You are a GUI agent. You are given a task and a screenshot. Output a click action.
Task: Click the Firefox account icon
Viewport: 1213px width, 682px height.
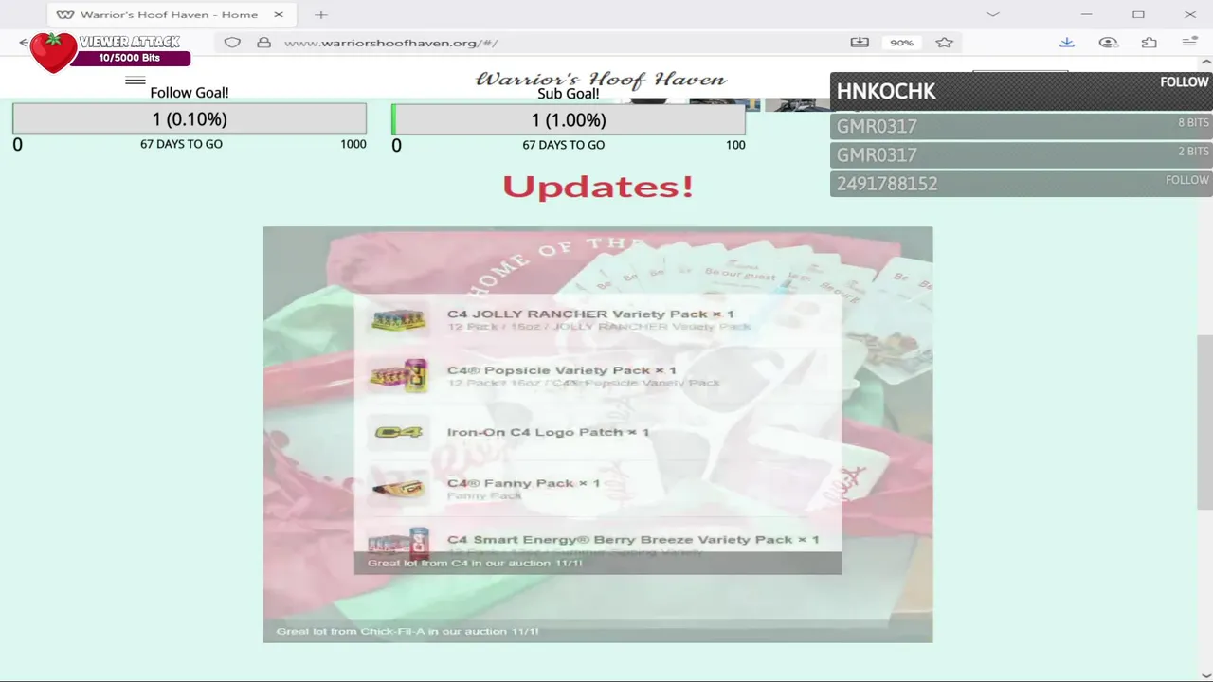coord(1108,43)
